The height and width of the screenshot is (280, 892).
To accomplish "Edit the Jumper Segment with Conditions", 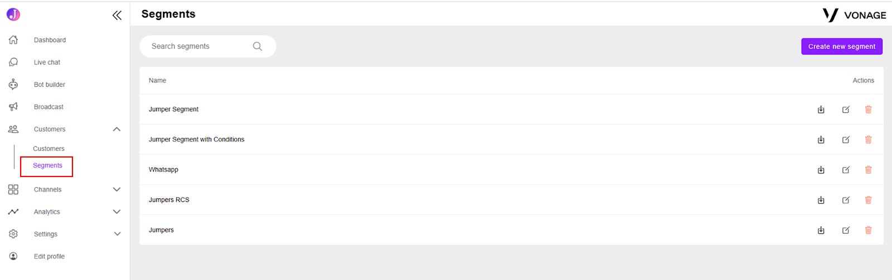I will tap(846, 140).
